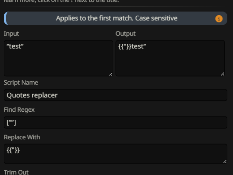Click the Input label

tap(11, 34)
